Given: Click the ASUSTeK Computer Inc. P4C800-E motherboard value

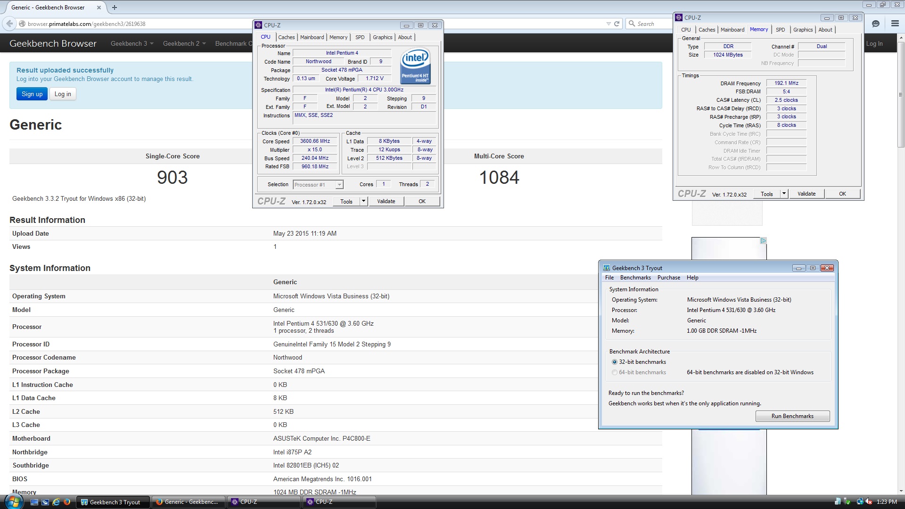Looking at the screenshot, I should coord(321,438).
